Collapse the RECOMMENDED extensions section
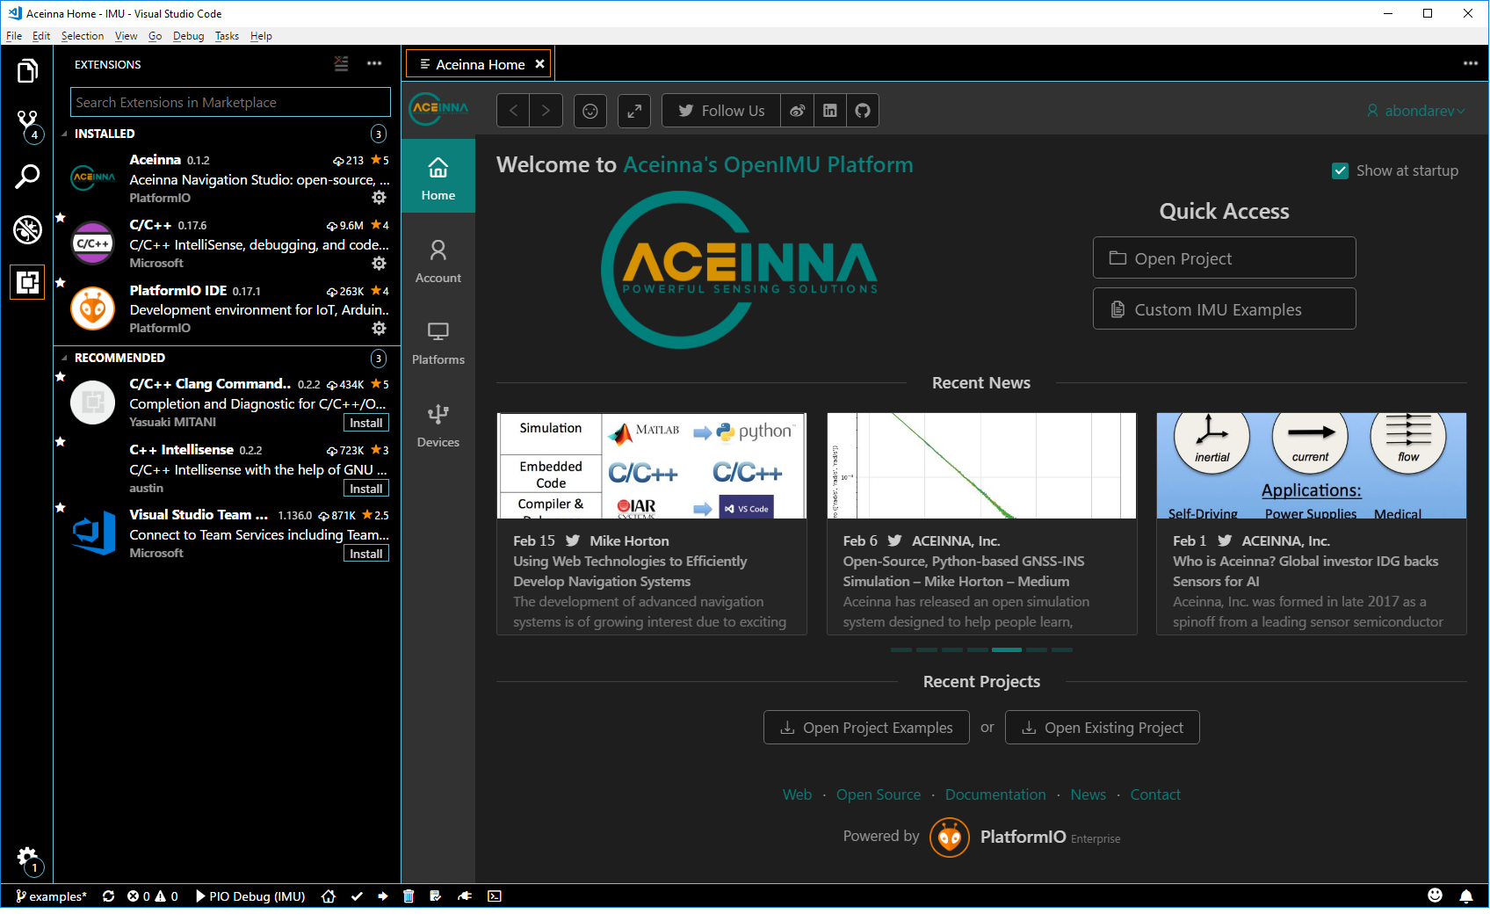 (x=64, y=358)
